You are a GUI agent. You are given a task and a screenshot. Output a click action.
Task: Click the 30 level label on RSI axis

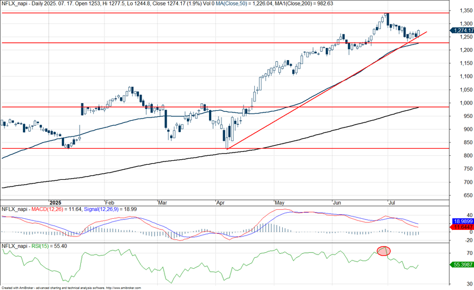pyautogui.click(x=470, y=284)
